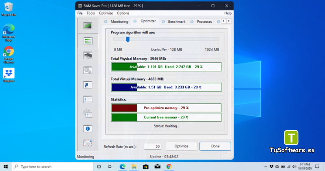Open the Optimize menu
The height and width of the screenshot is (171, 325).
coord(106,13)
